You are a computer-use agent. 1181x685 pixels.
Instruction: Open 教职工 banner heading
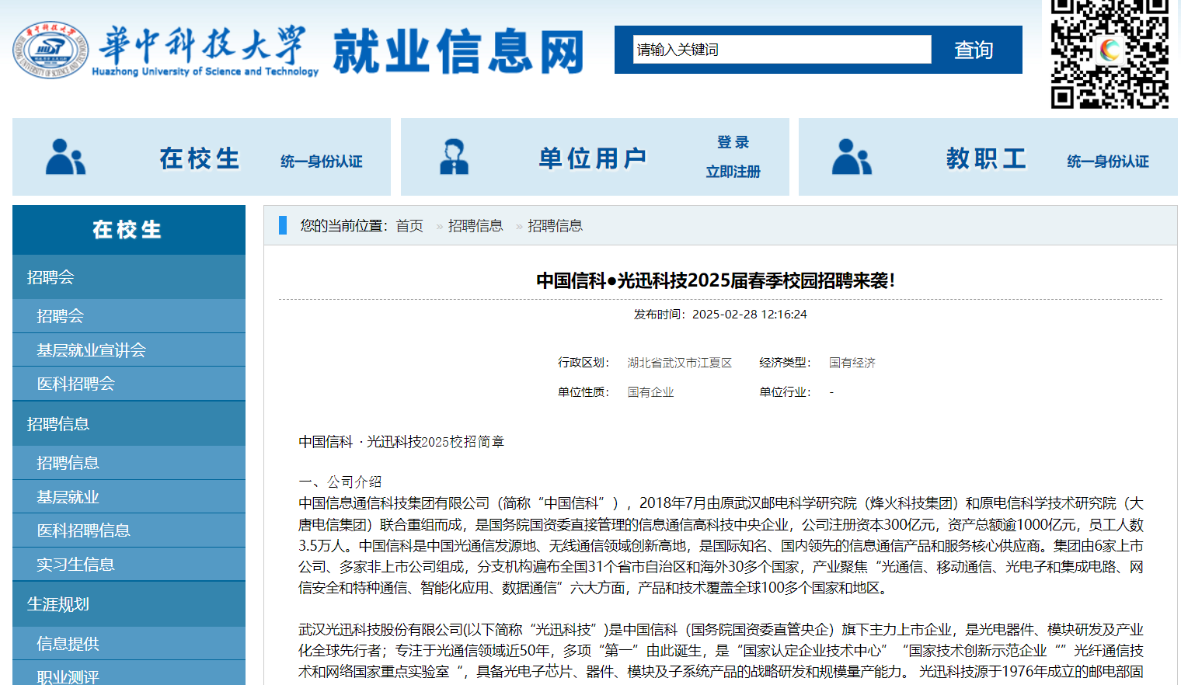point(986,158)
